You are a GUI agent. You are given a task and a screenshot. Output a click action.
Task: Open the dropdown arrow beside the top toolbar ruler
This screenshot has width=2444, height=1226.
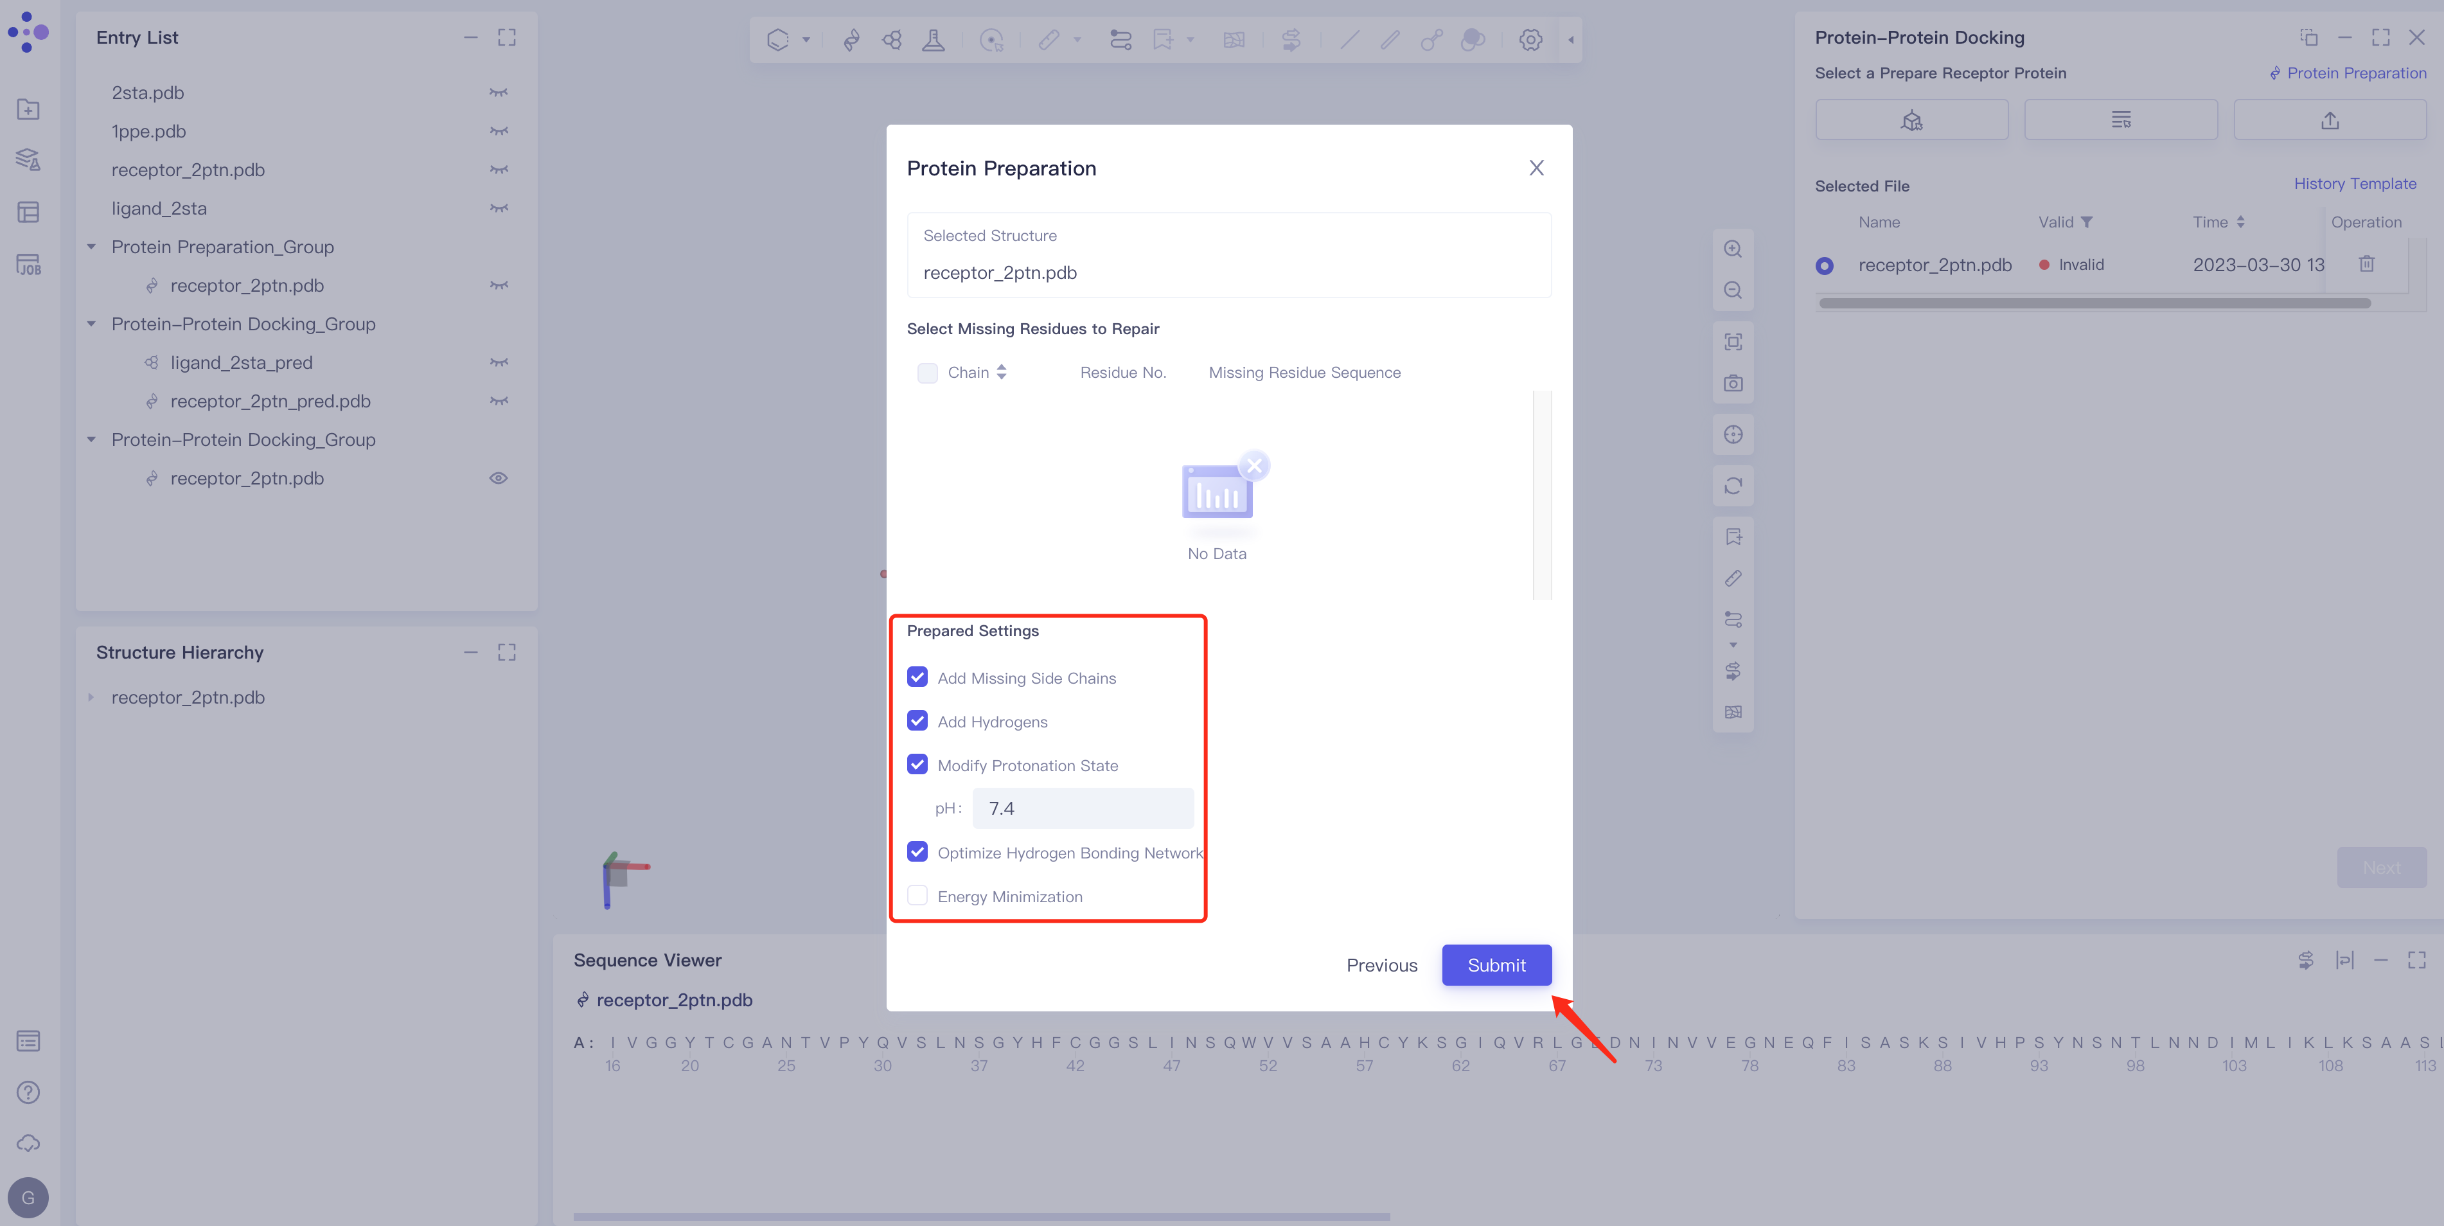(1077, 40)
